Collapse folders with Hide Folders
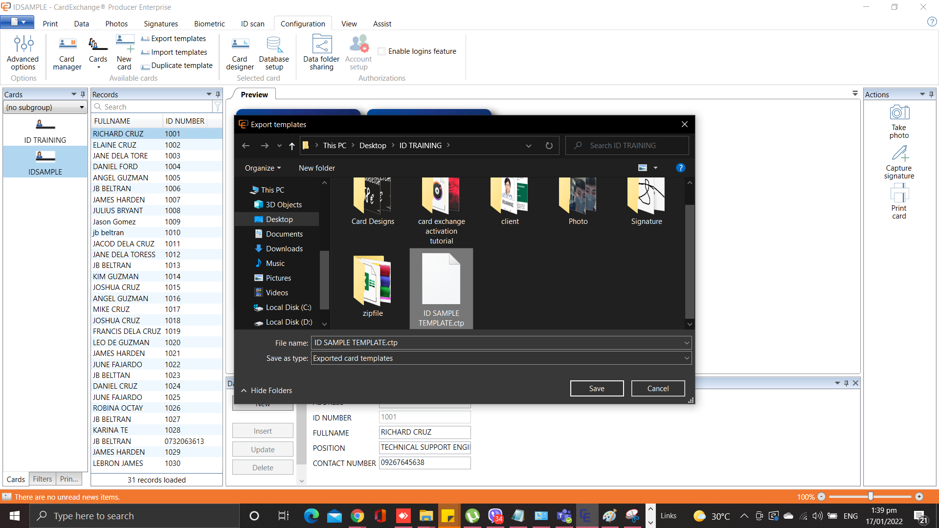939x528 pixels. click(x=267, y=390)
